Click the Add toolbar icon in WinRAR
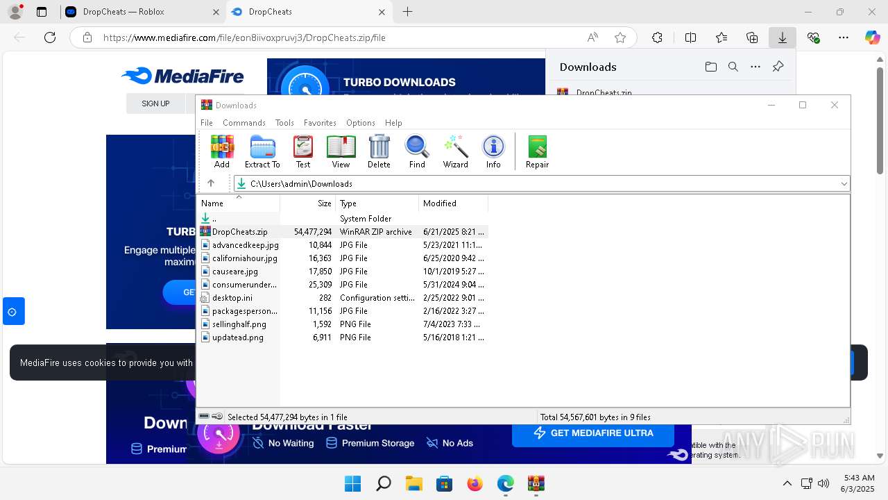This screenshot has height=500, width=888. click(222, 151)
